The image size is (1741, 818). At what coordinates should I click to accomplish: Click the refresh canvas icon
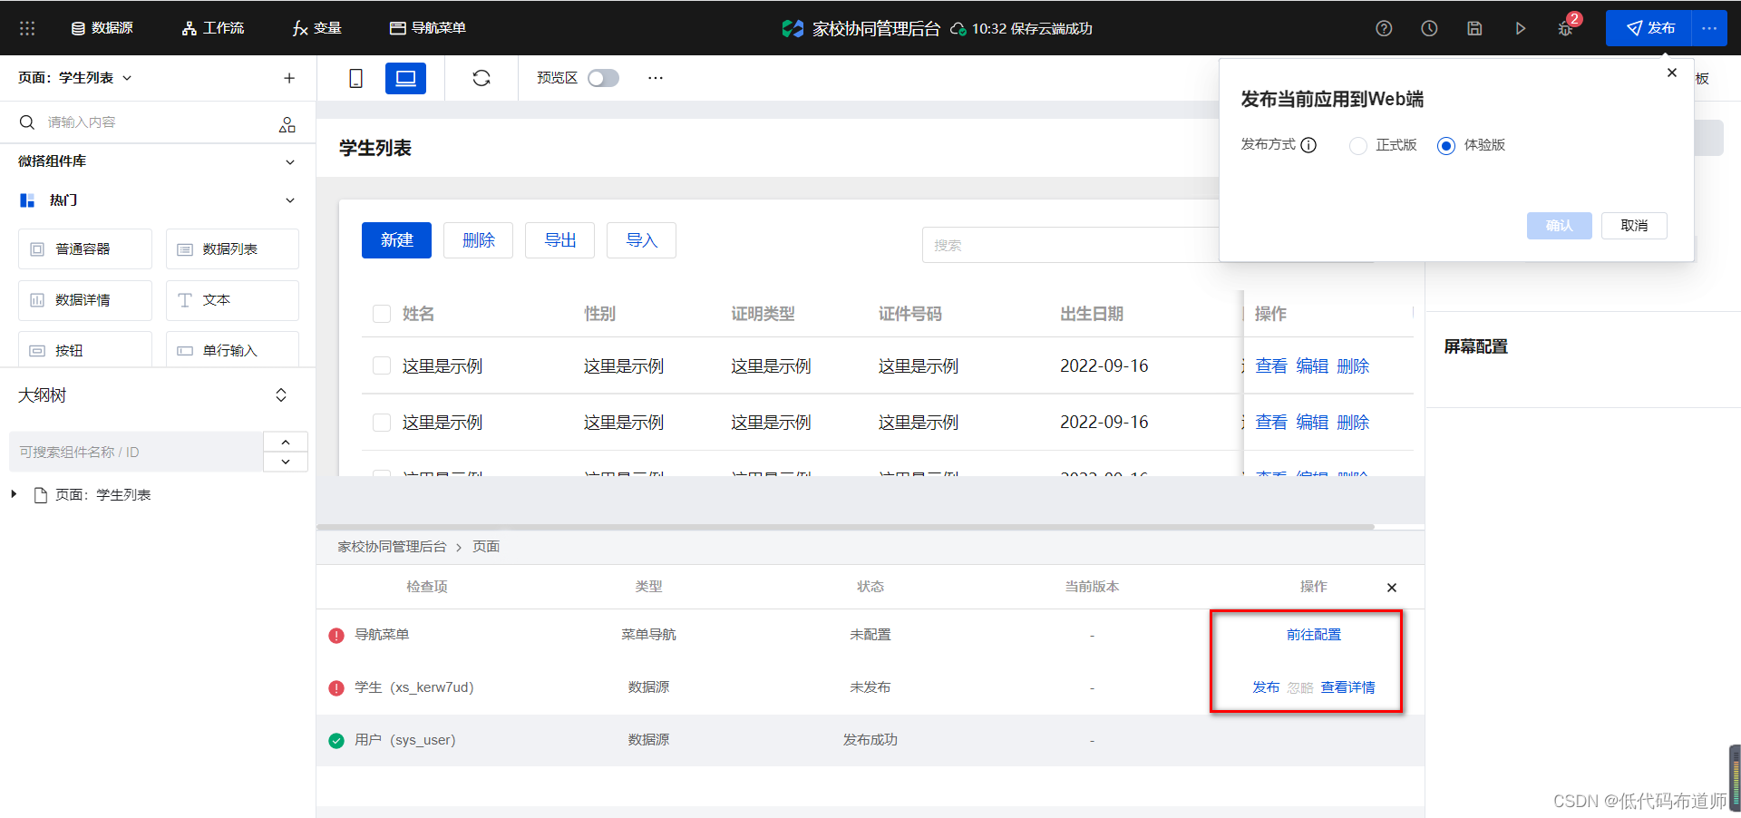(481, 78)
